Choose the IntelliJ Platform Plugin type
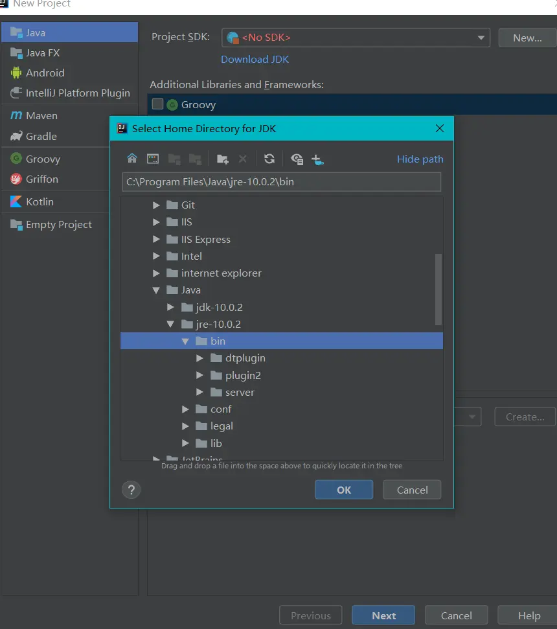557x629 pixels. 70,93
